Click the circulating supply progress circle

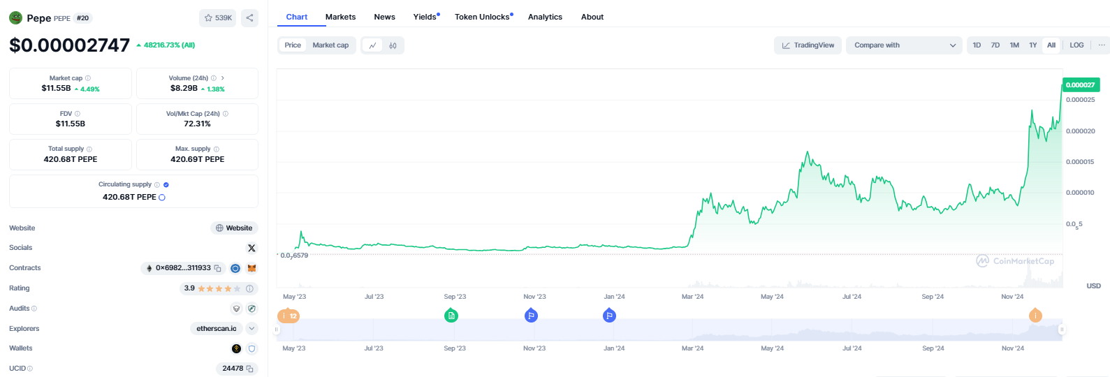point(162,198)
